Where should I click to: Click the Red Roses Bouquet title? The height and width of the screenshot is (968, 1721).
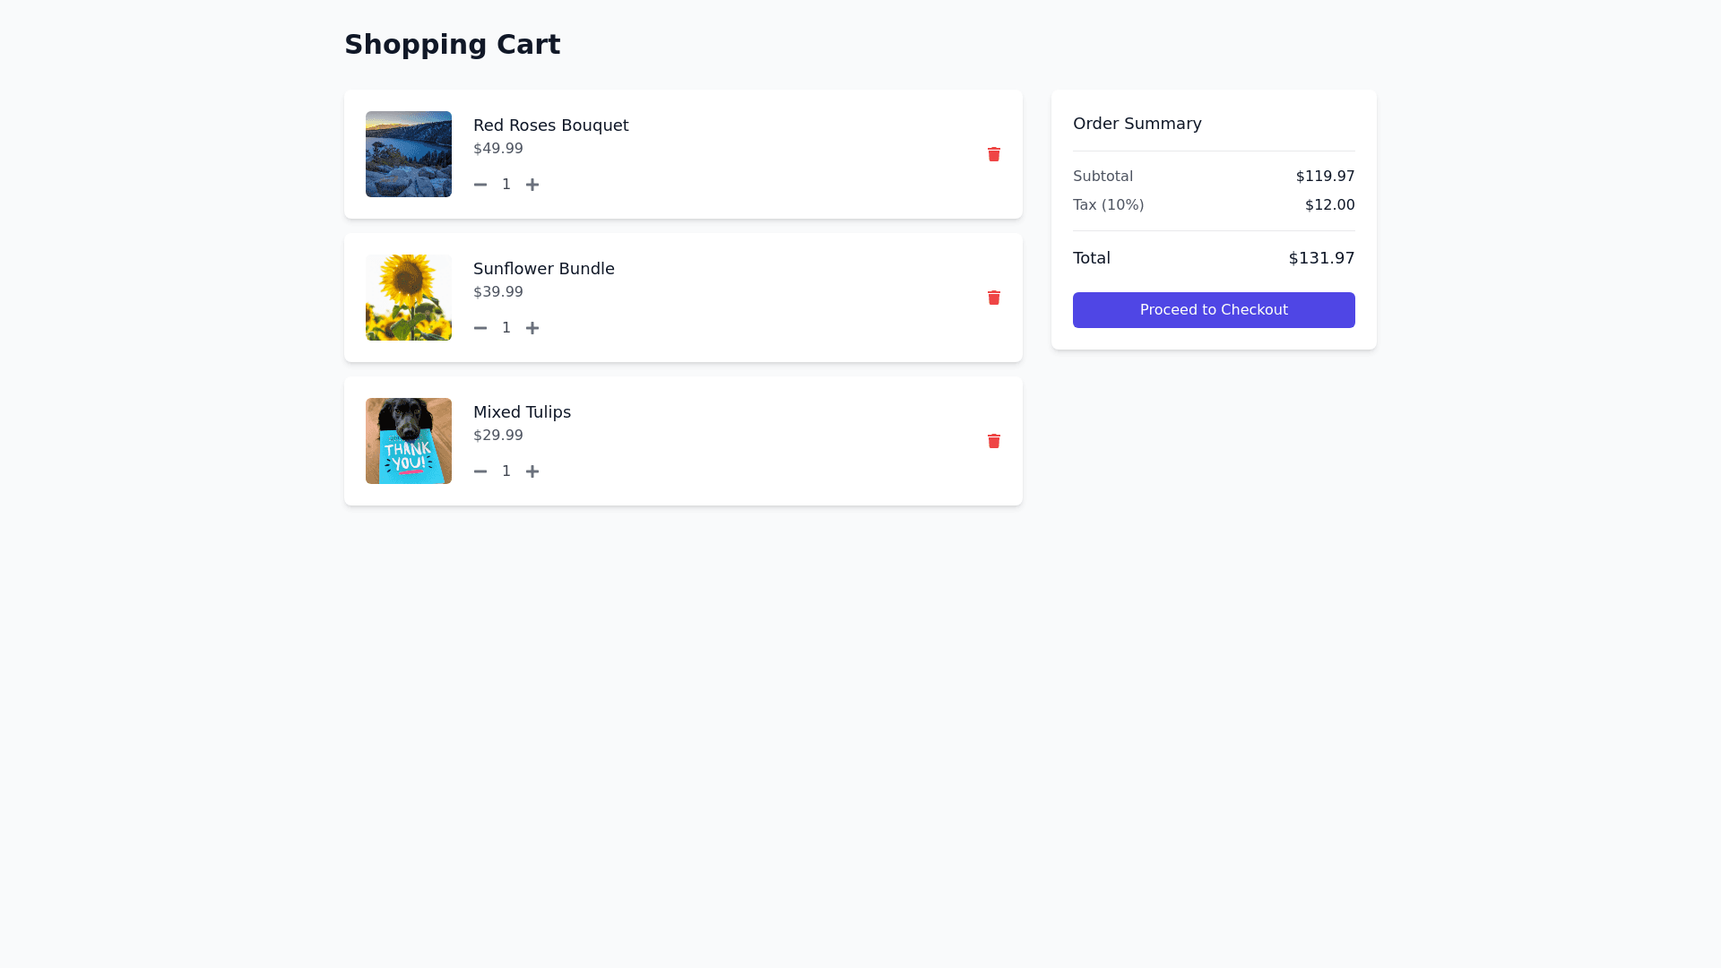(550, 125)
